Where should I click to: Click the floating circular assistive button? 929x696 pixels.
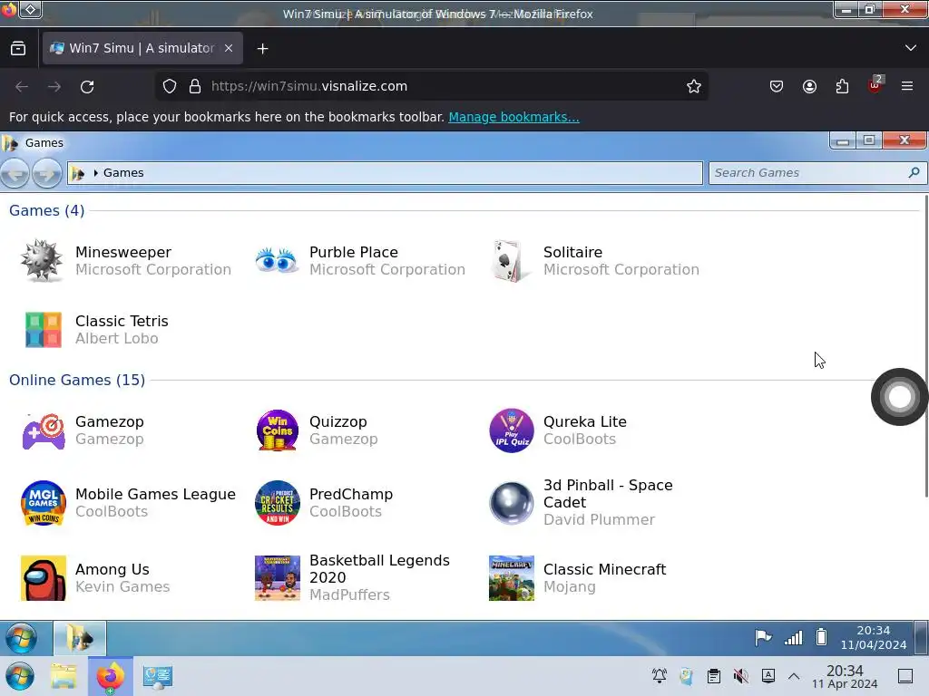(x=899, y=397)
